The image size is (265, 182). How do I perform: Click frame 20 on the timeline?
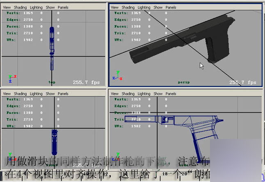pyautogui.click(x=184, y=174)
